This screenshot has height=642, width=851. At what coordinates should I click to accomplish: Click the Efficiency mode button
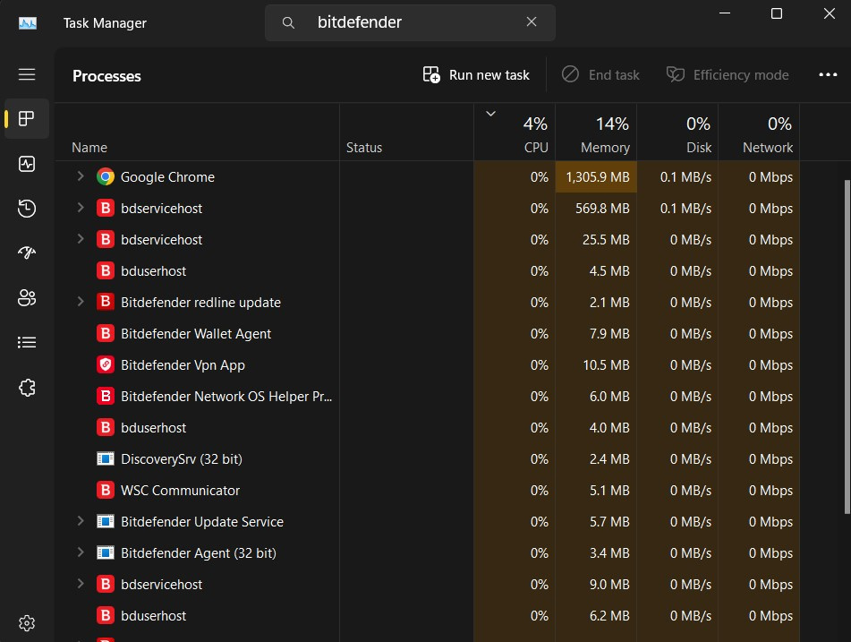728,75
